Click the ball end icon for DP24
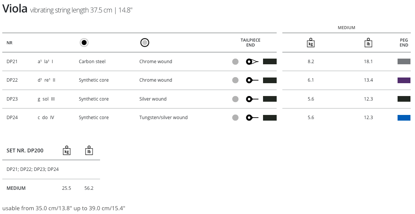Screen dimensions: 415x214 [x=252, y=118]
